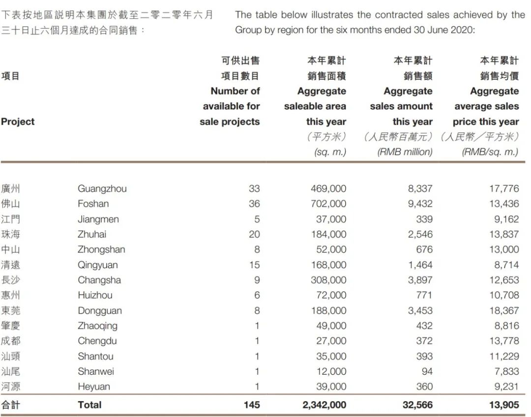Click the (RMB/sq. m.) unit label
The image size is (531, 417).
490,152
